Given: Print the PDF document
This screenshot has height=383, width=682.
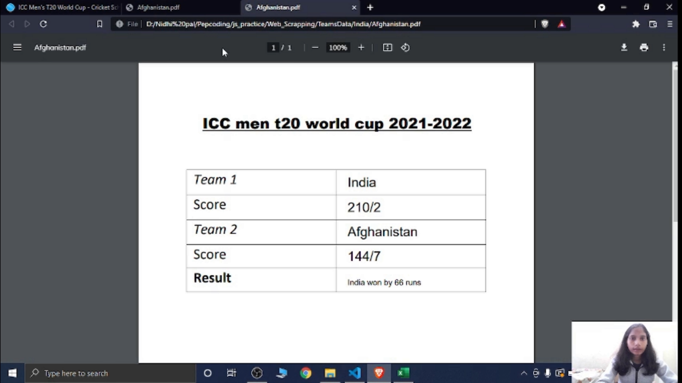Looking at the screenshot, I should tap(644, 47).
